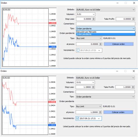This screenshot has width=138, height=137.
Task: Focus the Comentario field in lower window
Action: point(105,92)
